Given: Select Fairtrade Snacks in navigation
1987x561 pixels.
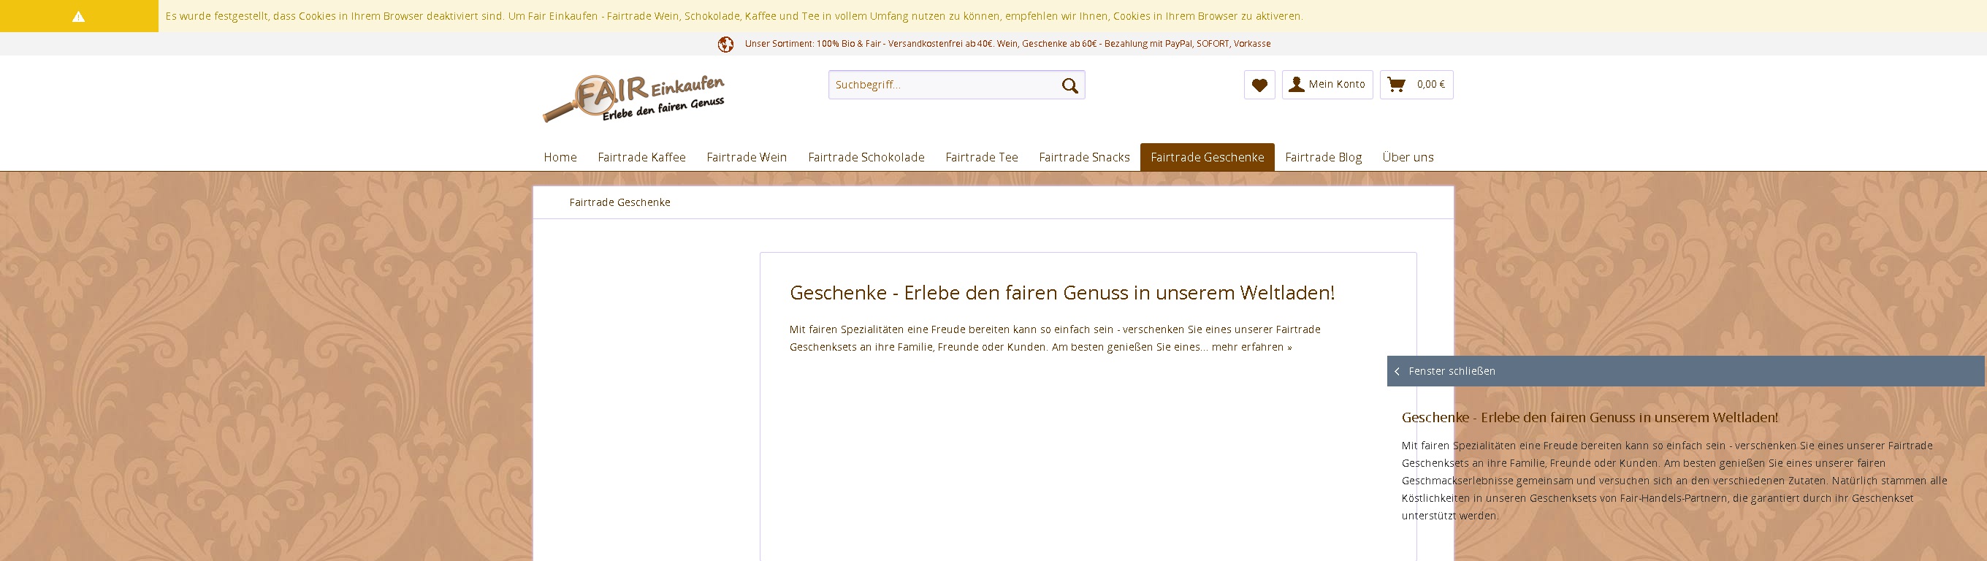Looking at the screenshot, I should click(x=1084, y=158).
